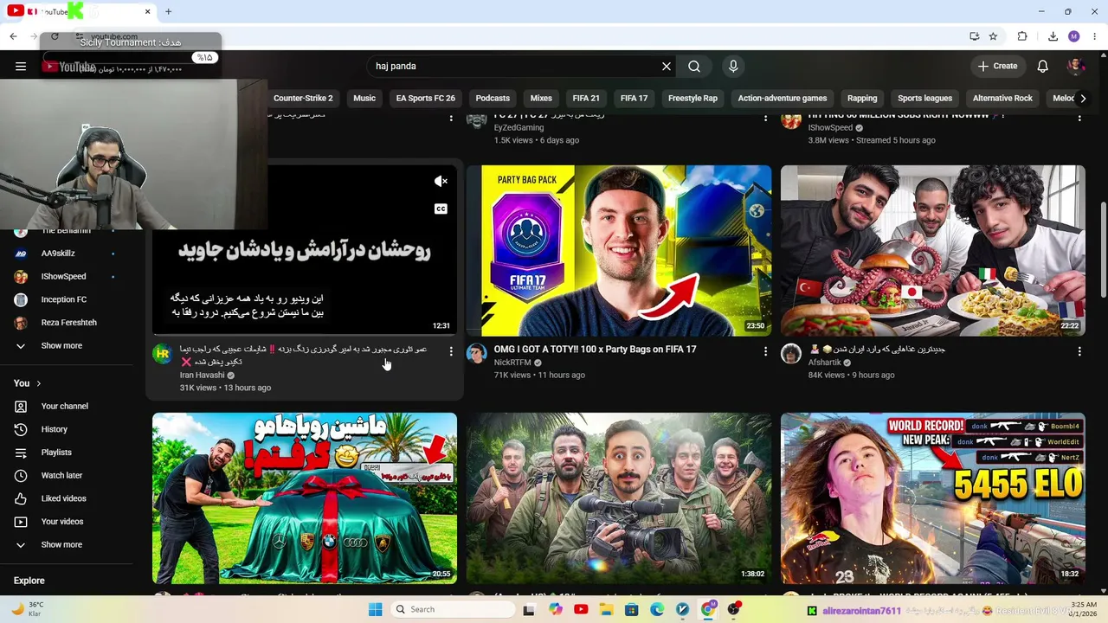Open options for the Iran Havashi video
The image size is (1108, 623).
coord(451,351)
